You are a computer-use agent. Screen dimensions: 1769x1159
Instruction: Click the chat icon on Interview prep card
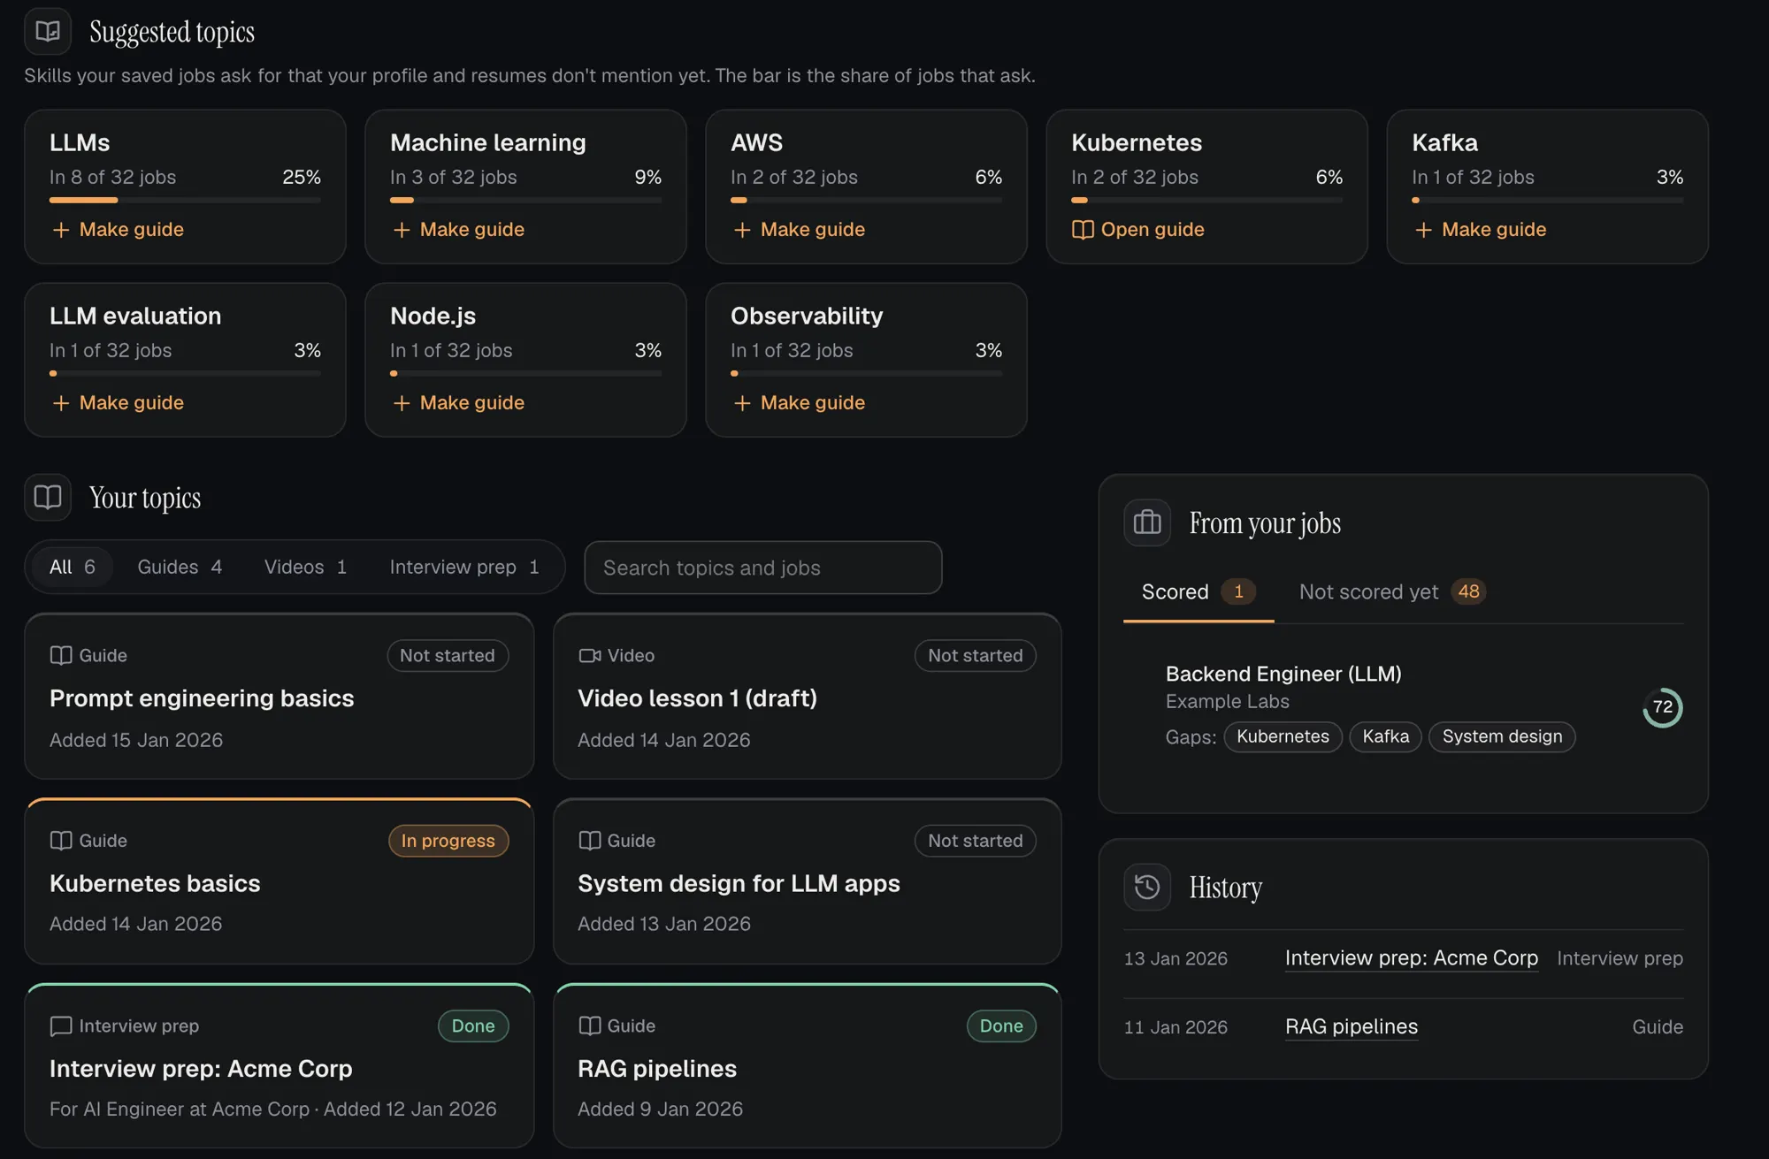click(x=61, y=1026)
